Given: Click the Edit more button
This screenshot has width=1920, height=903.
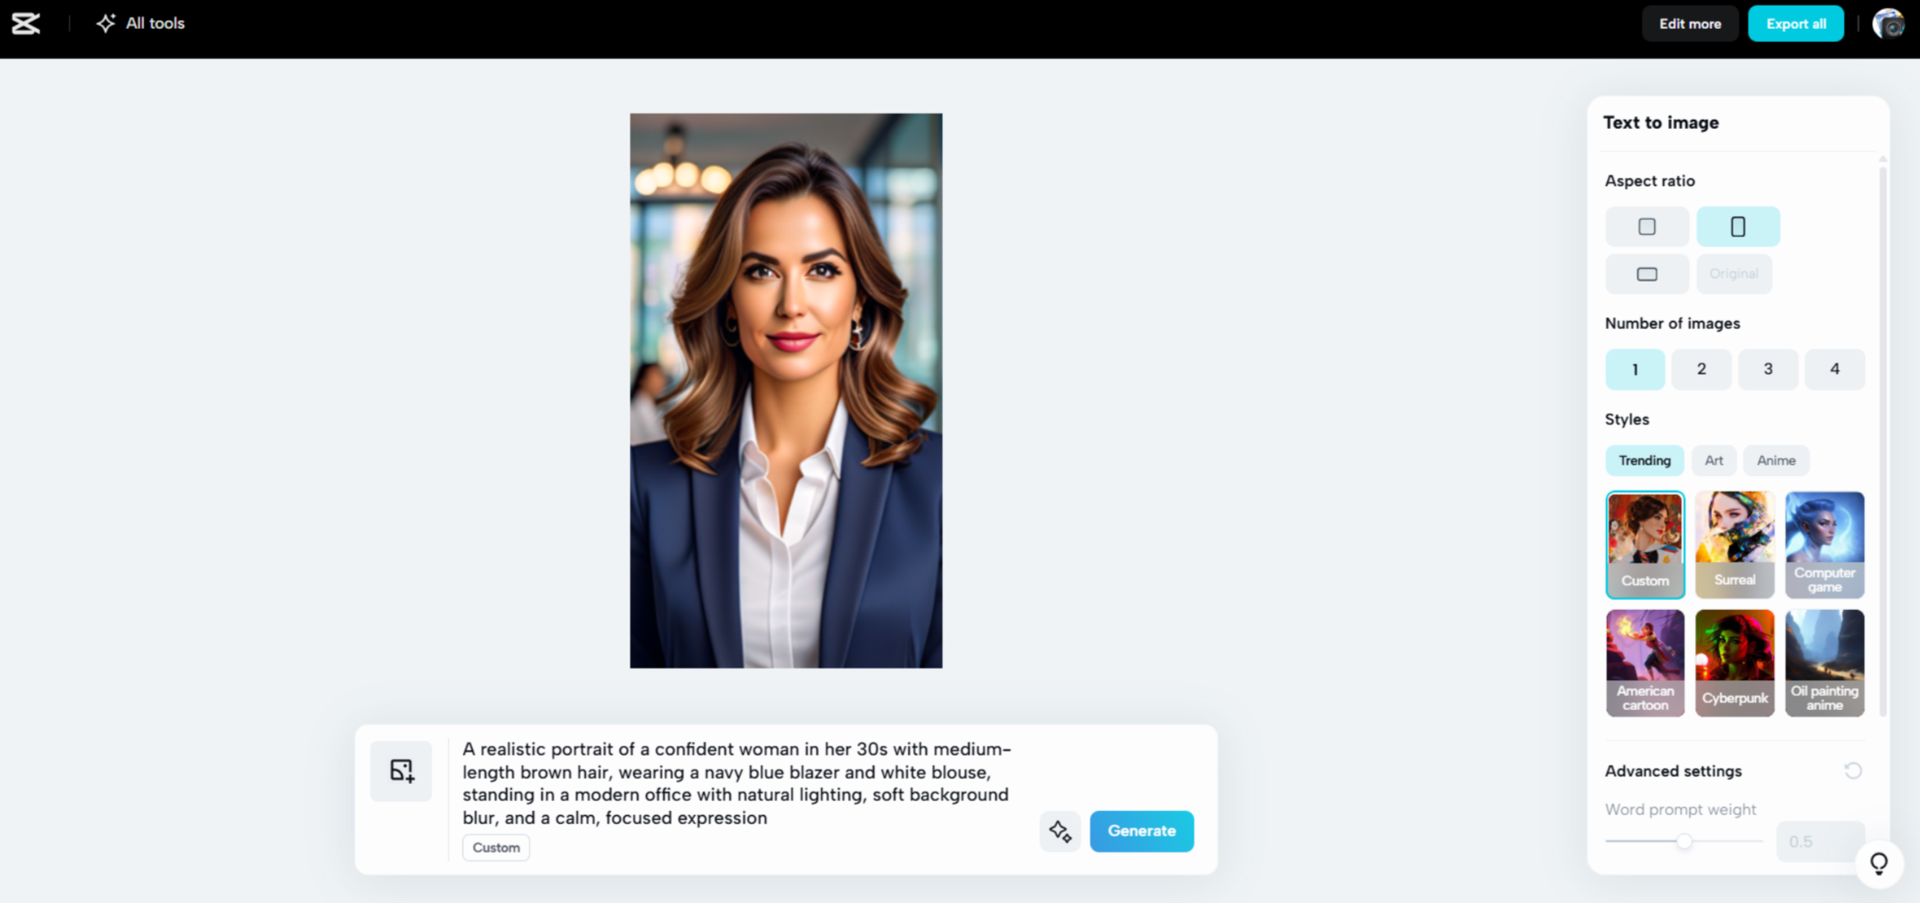Looking at the screenshot, I should coord(1690,24).
